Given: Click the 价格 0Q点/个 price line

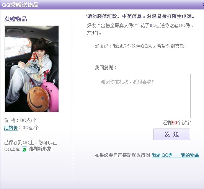Looking at the screenshot, I should [x=20, y=120].
